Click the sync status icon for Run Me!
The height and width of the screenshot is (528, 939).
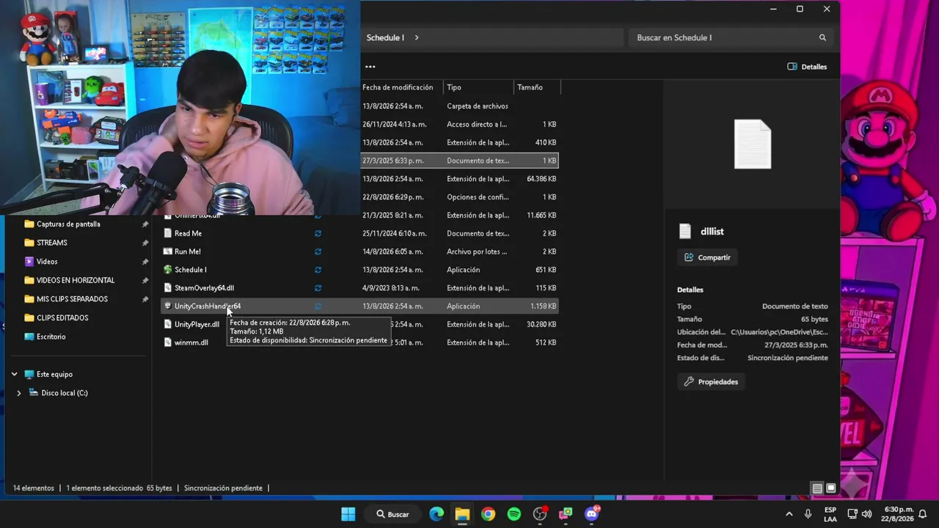(318, 252)
